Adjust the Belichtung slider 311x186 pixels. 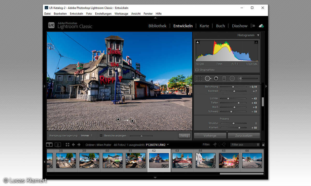click(233, 87)
